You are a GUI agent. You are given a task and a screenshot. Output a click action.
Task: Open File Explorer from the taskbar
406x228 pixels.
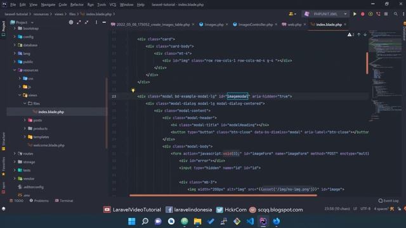[197, 221]
